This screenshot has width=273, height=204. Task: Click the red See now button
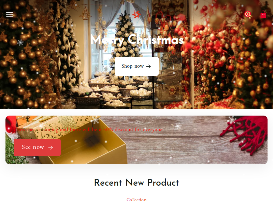pos(37,147)
